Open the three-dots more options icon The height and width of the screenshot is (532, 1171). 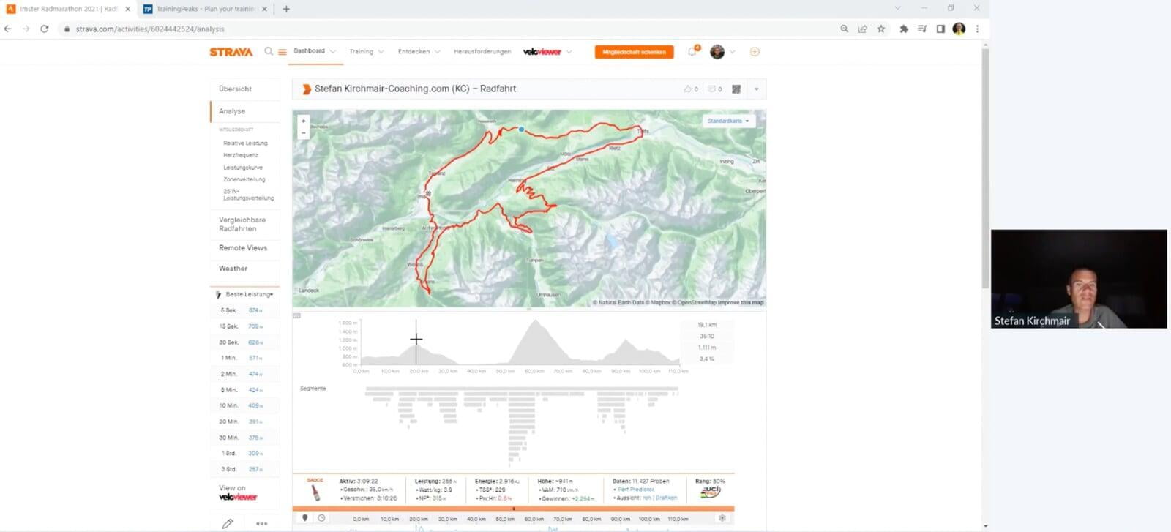tap(262, 523)
